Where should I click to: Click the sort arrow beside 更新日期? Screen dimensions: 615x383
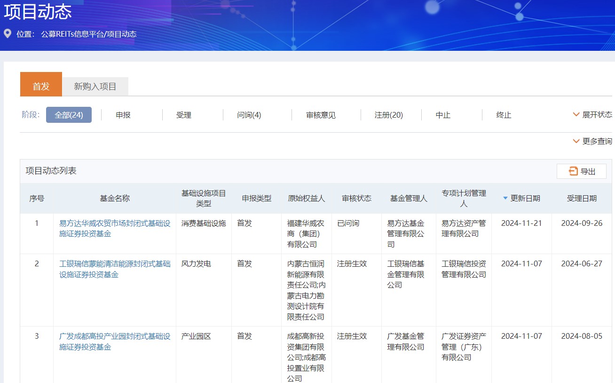(x=505, y=199)
